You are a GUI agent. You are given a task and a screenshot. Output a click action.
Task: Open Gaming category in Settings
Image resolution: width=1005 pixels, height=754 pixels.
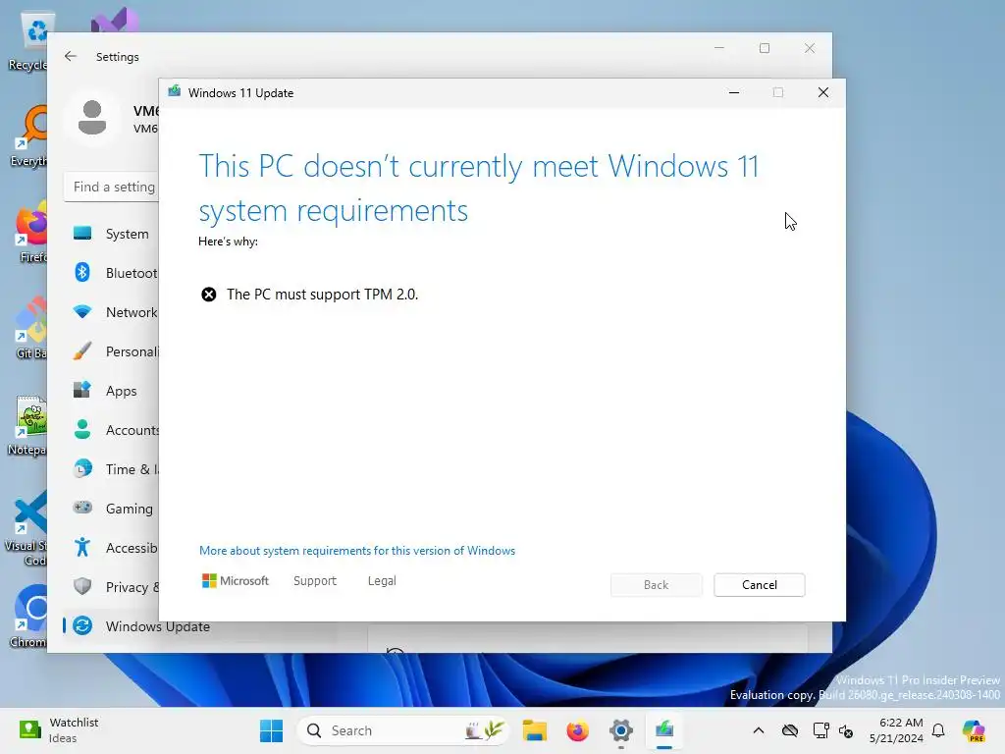pyautogui.click(x=112, y=508)
